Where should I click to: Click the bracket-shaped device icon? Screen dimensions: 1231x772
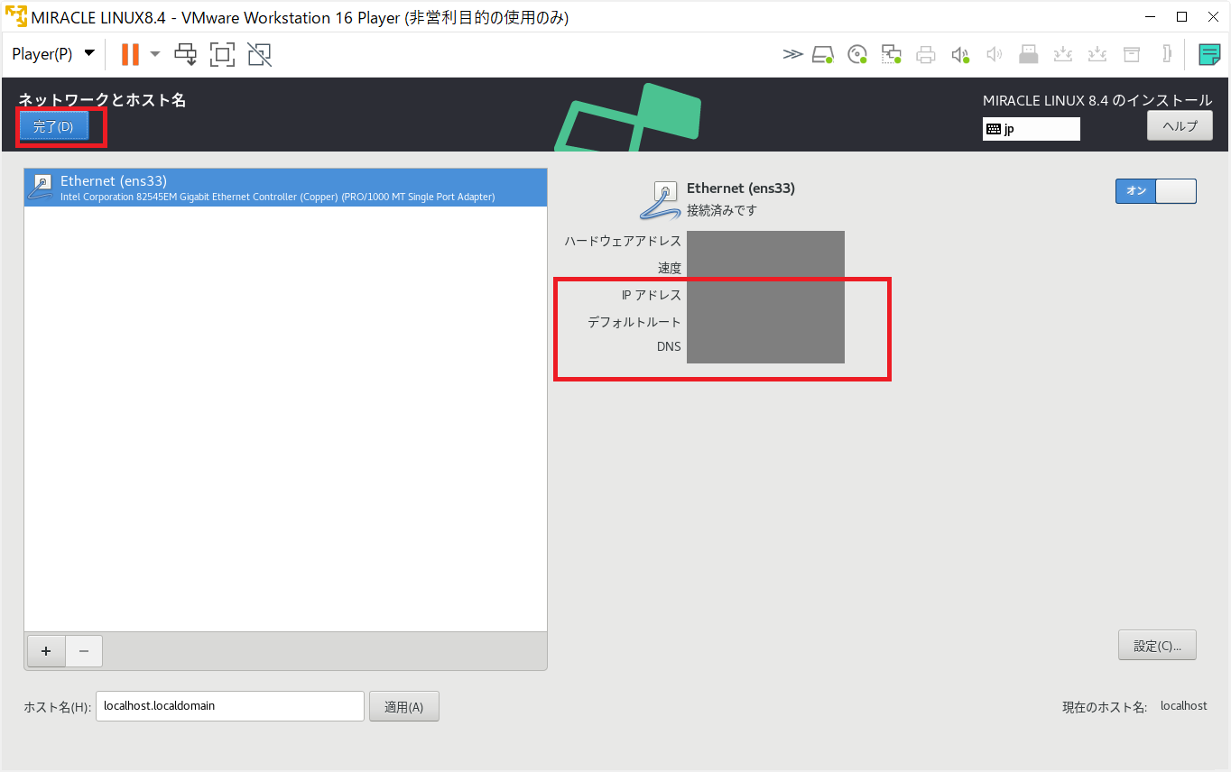[x=1167, y=54]
